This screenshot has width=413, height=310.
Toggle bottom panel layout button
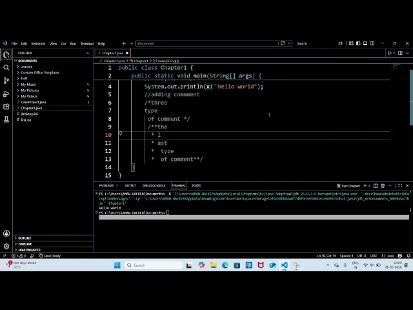click(x=365, y=43)
